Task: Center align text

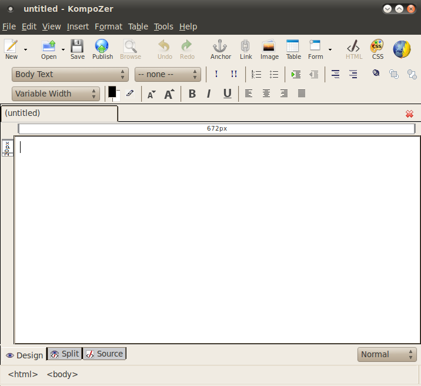Action: [x=266, y=94]
